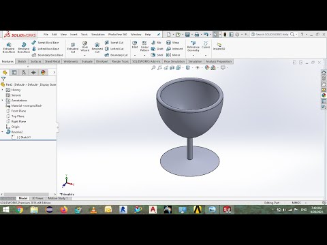This screenshot has height=245, width=327.
Task: Choose the Lofted Cut tool
Action: [x=114, y=48]
